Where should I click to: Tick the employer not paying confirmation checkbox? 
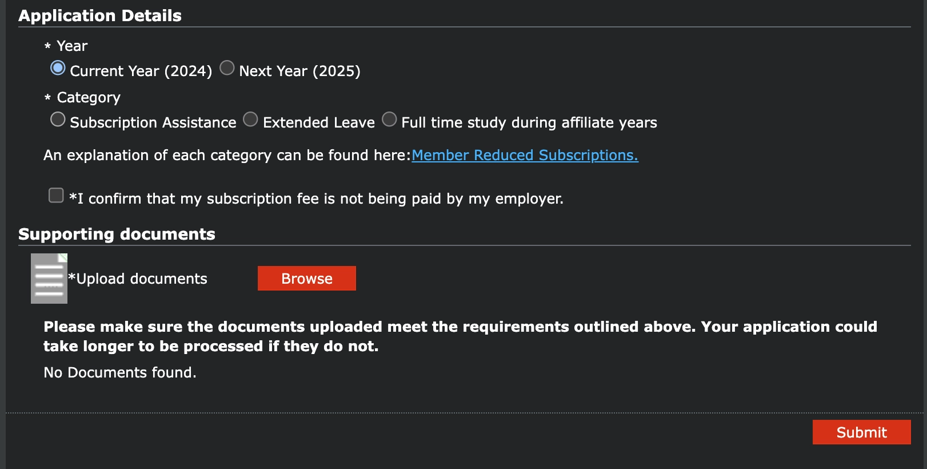pyautogui.click(x=56, y=196)
